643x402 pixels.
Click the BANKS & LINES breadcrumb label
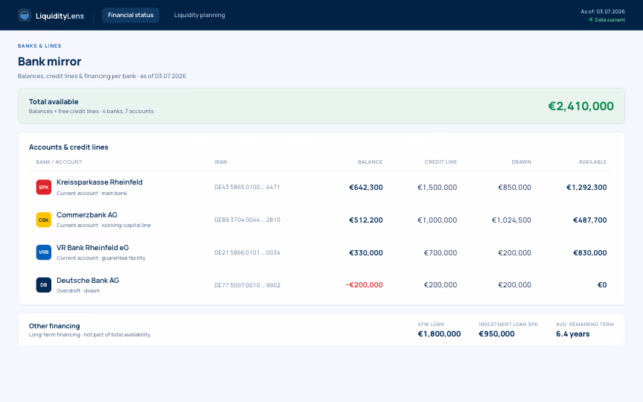(x=39, y=46)
